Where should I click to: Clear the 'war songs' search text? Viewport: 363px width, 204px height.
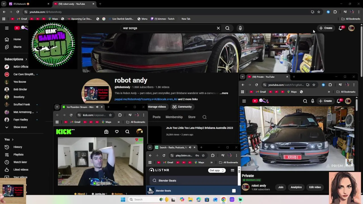point(218,28)
